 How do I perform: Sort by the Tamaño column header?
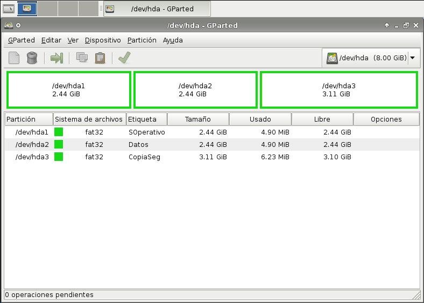click(198, 119)
